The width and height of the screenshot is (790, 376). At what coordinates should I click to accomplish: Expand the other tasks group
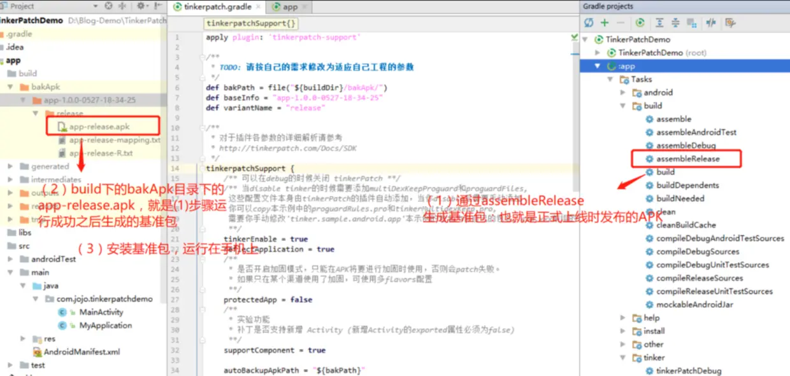623,344
